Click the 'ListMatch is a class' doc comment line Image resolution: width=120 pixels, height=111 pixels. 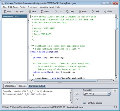click(58, 46)
